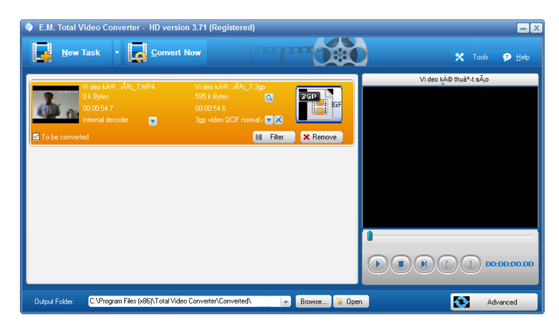Click the Advanced button
The image size is (559, 327).
tap(494, 302)
